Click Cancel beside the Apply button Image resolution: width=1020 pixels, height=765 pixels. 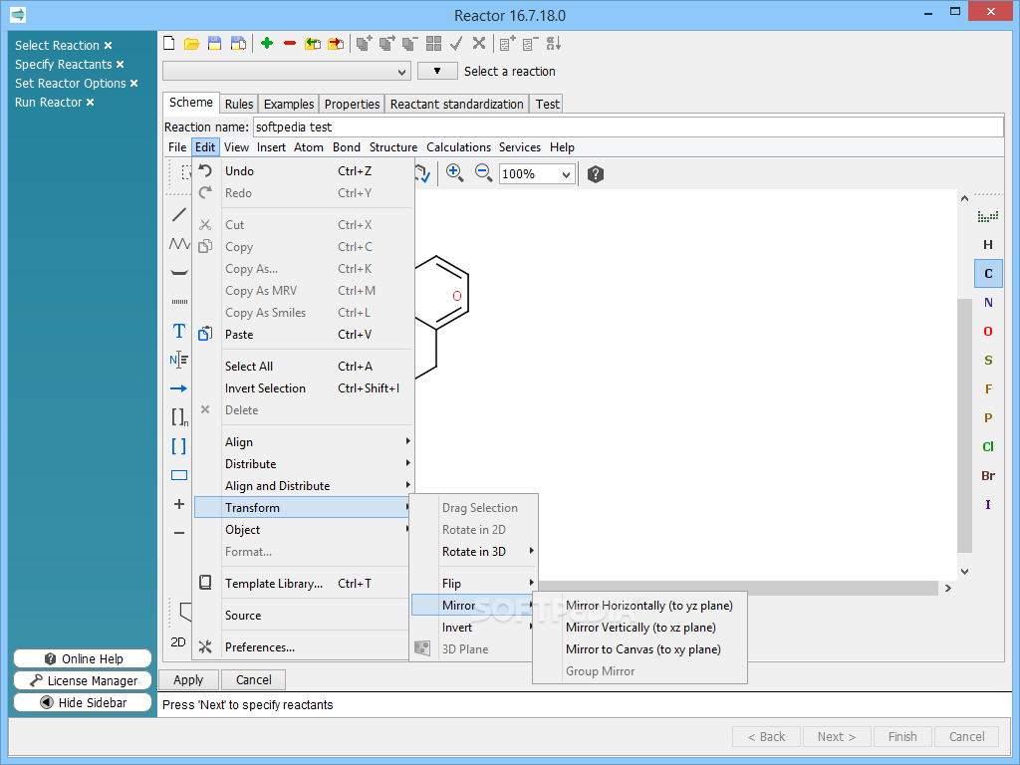tap(254, 679)
